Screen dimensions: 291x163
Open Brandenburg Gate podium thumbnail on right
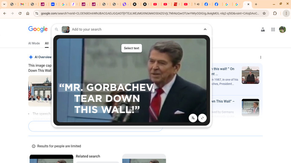click(x=251, y=75)
